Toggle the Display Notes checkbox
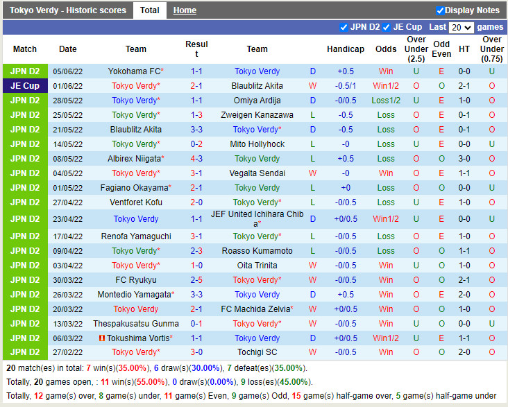This screenshot has height=407, width=508. (x=440, y=10)
